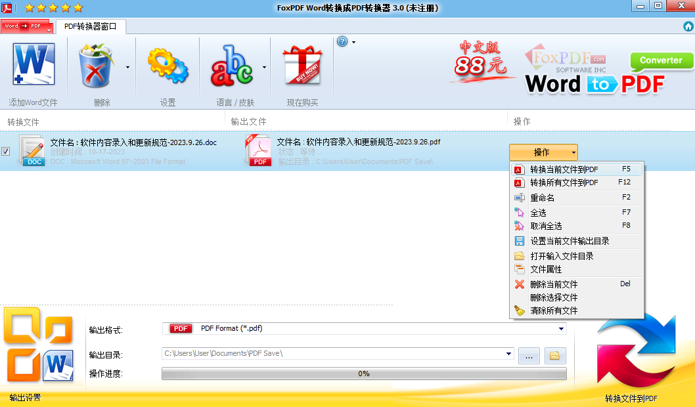Viewport: 695px width, 407px height.
Task: Click 'DOC : Microsoft Word 97~2003 File Format' text
Action: coord(118,161)
